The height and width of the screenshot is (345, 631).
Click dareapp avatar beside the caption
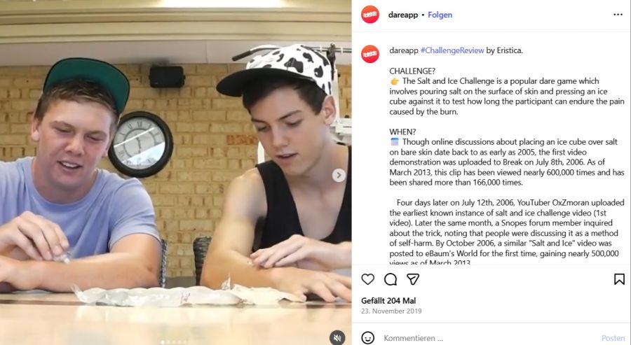pos(369,54)
